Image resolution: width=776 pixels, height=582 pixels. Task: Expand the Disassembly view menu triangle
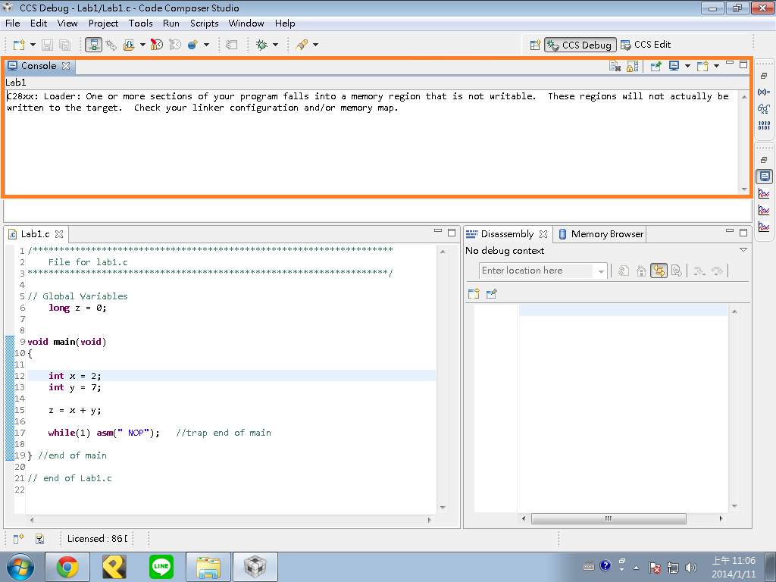(x=743, y=250)
